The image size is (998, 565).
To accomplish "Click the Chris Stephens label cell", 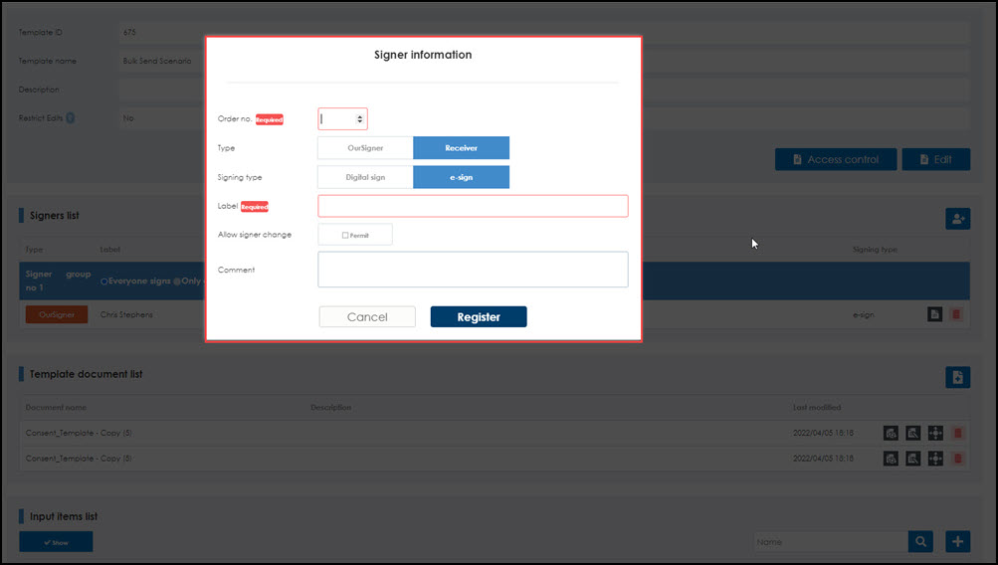I will tap(126, 314).
